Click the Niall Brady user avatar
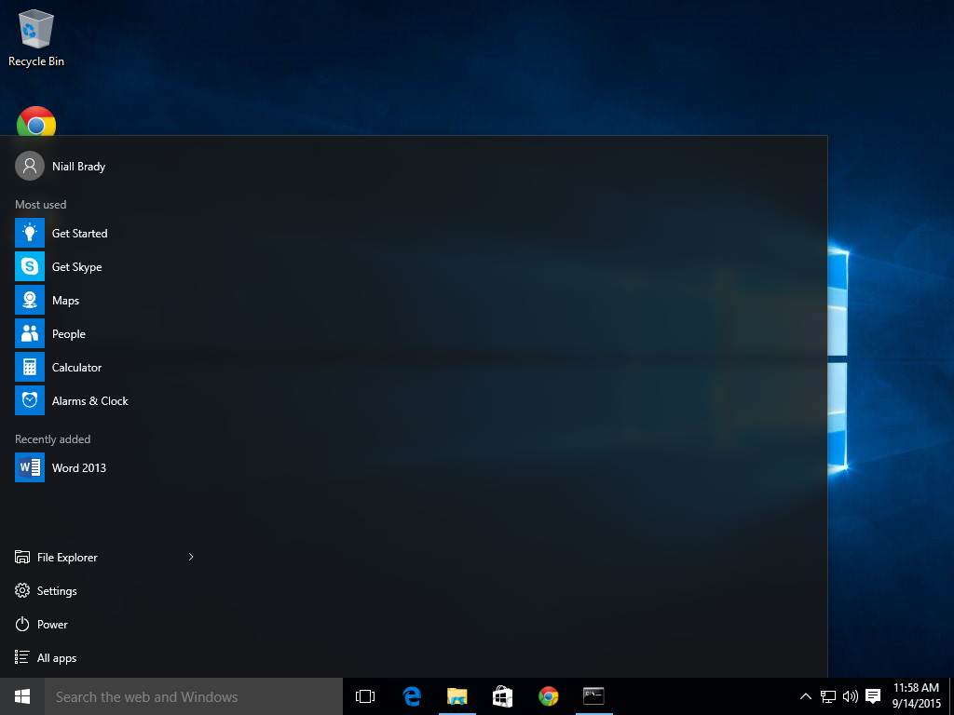 pos(30,166)
